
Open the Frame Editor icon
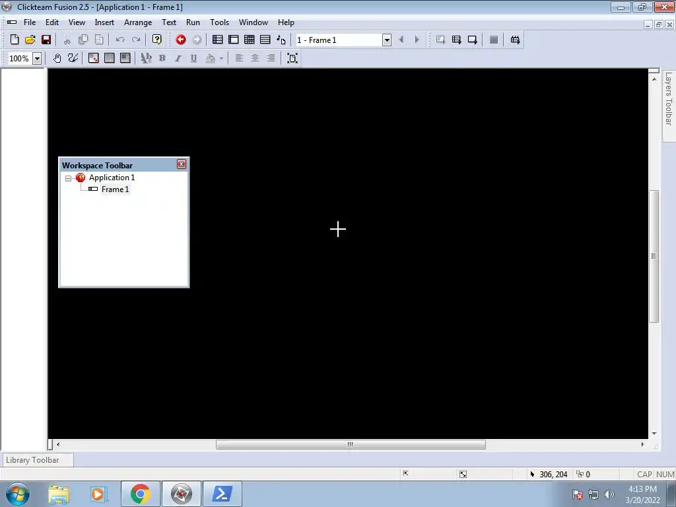[x=234, y=40]
